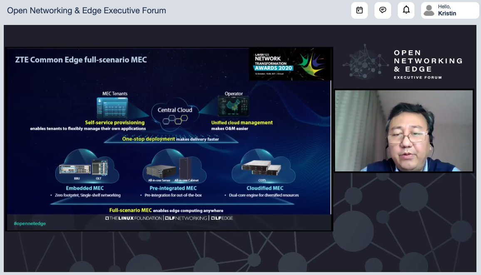The width and height of the screenshot is (481, 275).
Task: Click the 'Embedded MEC' label
Action: click(x=84, y=188)
